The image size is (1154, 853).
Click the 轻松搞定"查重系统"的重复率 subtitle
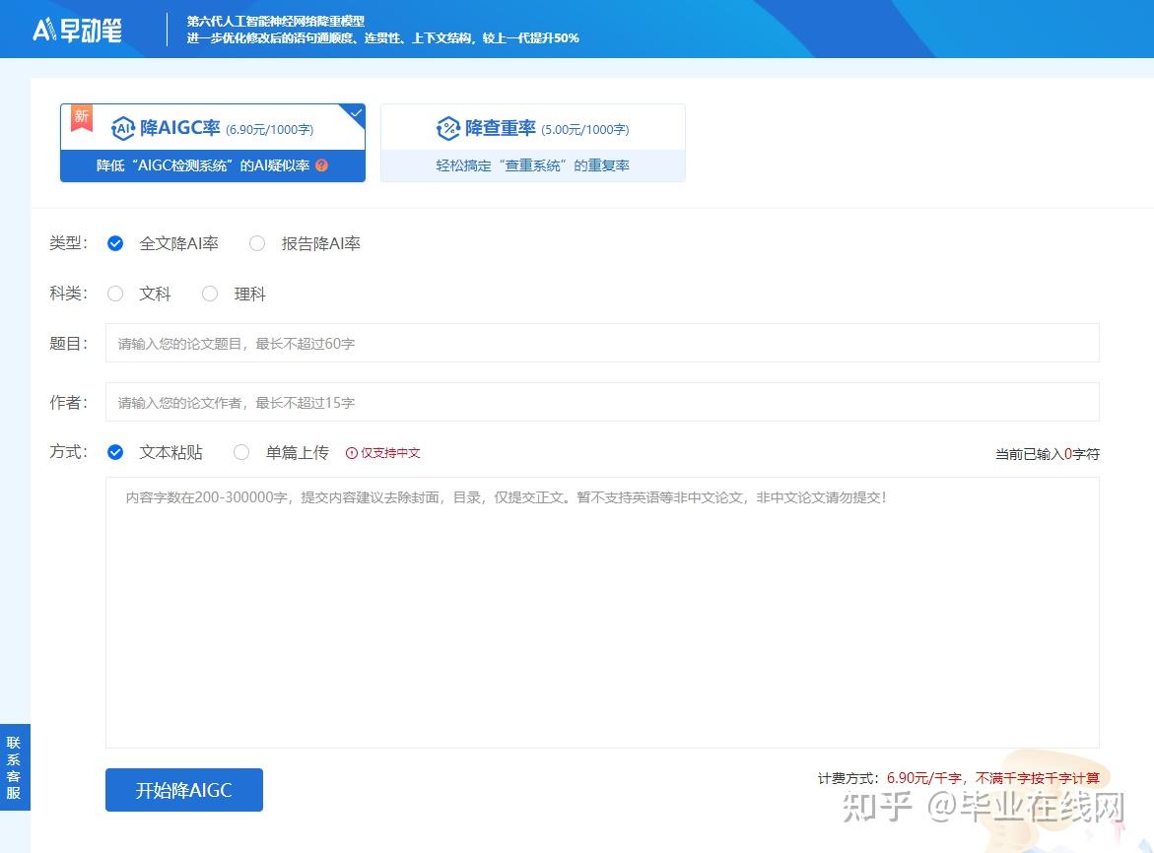[533, 165]
